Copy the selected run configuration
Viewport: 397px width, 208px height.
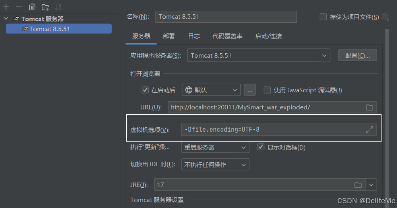[x=32, y=7]
